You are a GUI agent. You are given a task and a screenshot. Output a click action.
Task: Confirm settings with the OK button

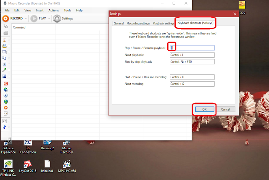pos(205,109)
